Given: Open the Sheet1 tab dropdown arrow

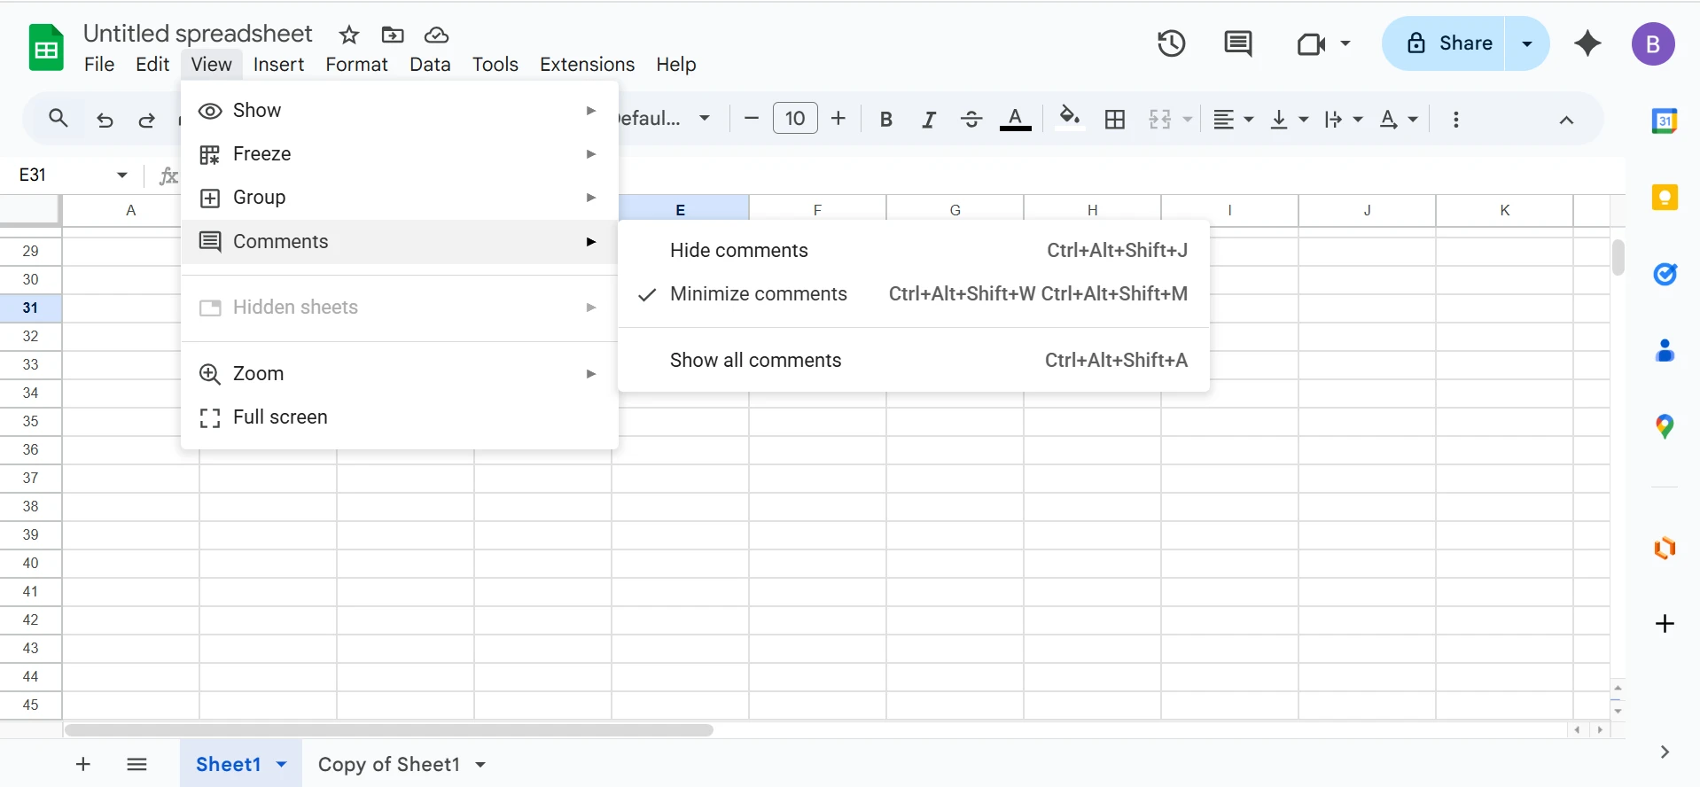Looking at the screenshot, I should (282, 764).
